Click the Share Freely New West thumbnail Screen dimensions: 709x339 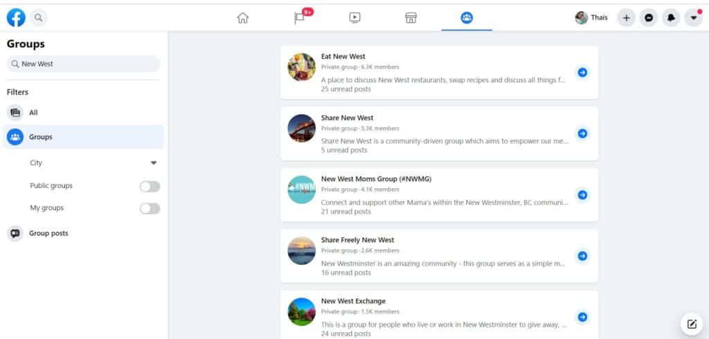pos(302,251)
